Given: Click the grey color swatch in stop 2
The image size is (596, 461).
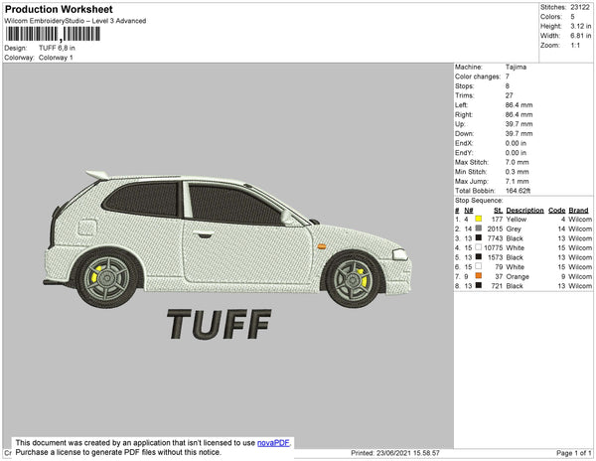Looking at the screenshot, I should click(479, 229).
